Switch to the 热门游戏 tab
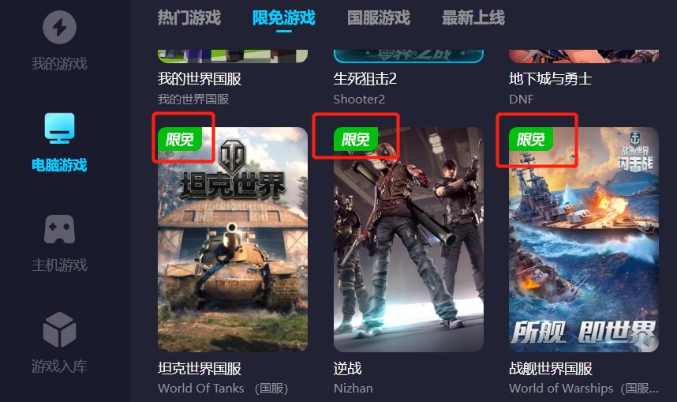Screen dimensions: 677x402 tap(189, 18)
